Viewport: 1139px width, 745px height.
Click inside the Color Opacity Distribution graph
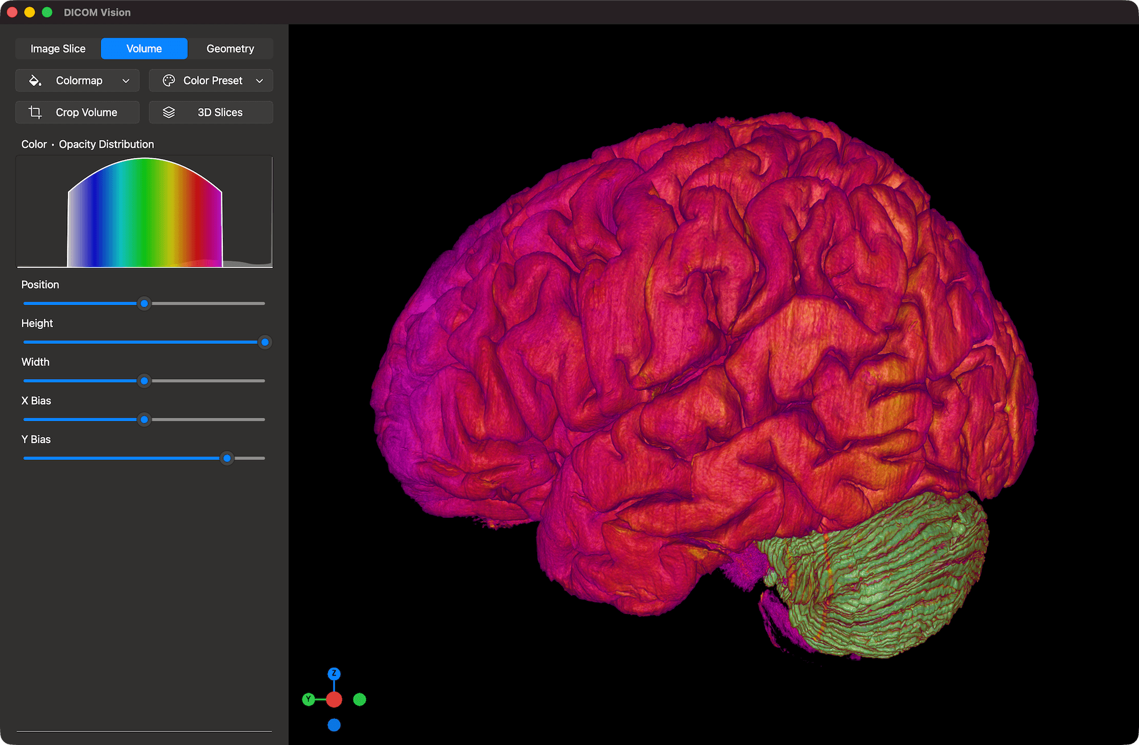pyautogui.click(x=144, y=212)
